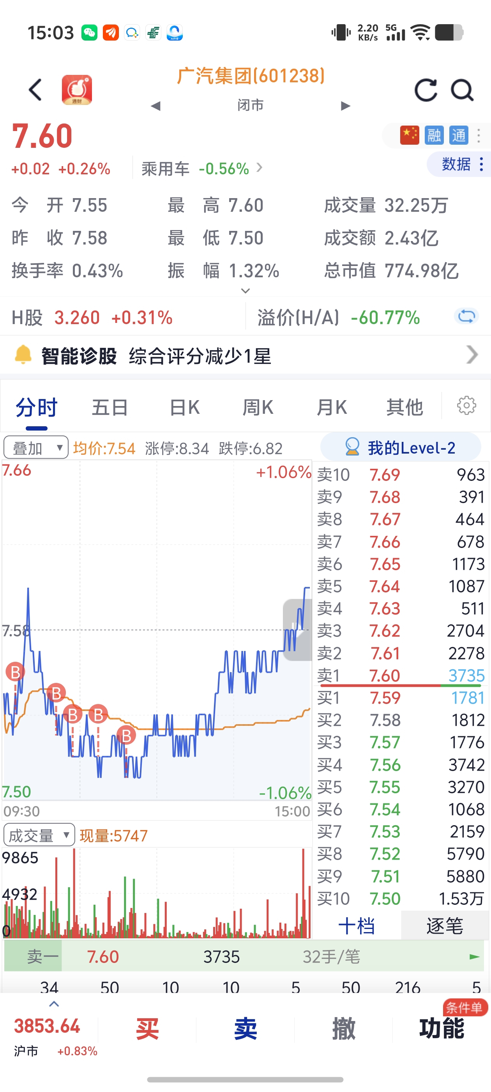Viewport: 491px width, 1092px height.
Task: Expand the 沪市 index panel
Action: coord(54,1004)
